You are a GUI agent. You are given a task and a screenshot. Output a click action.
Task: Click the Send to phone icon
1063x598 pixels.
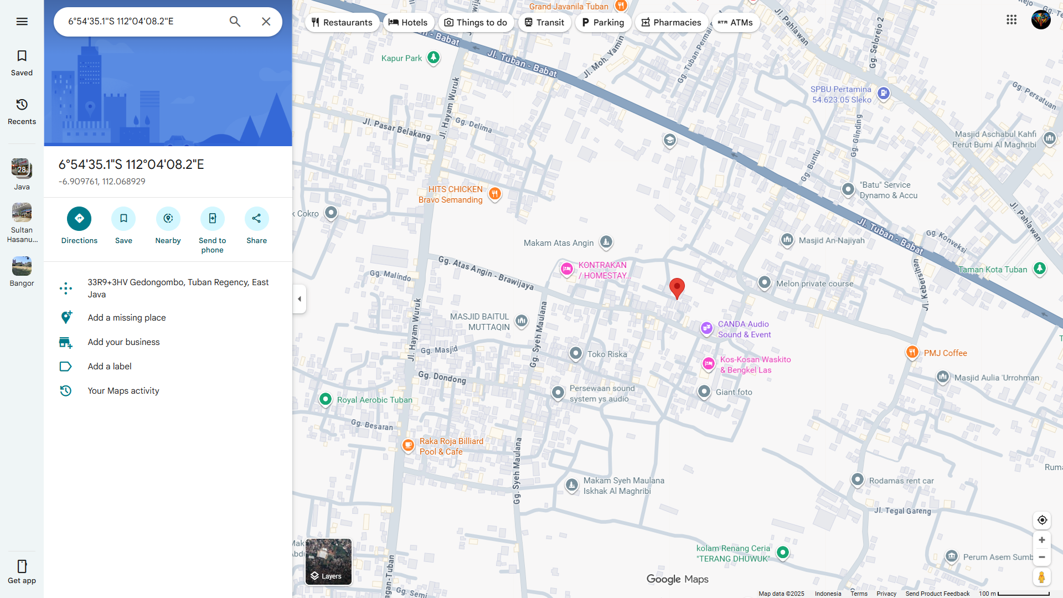(x=212, y=219)
